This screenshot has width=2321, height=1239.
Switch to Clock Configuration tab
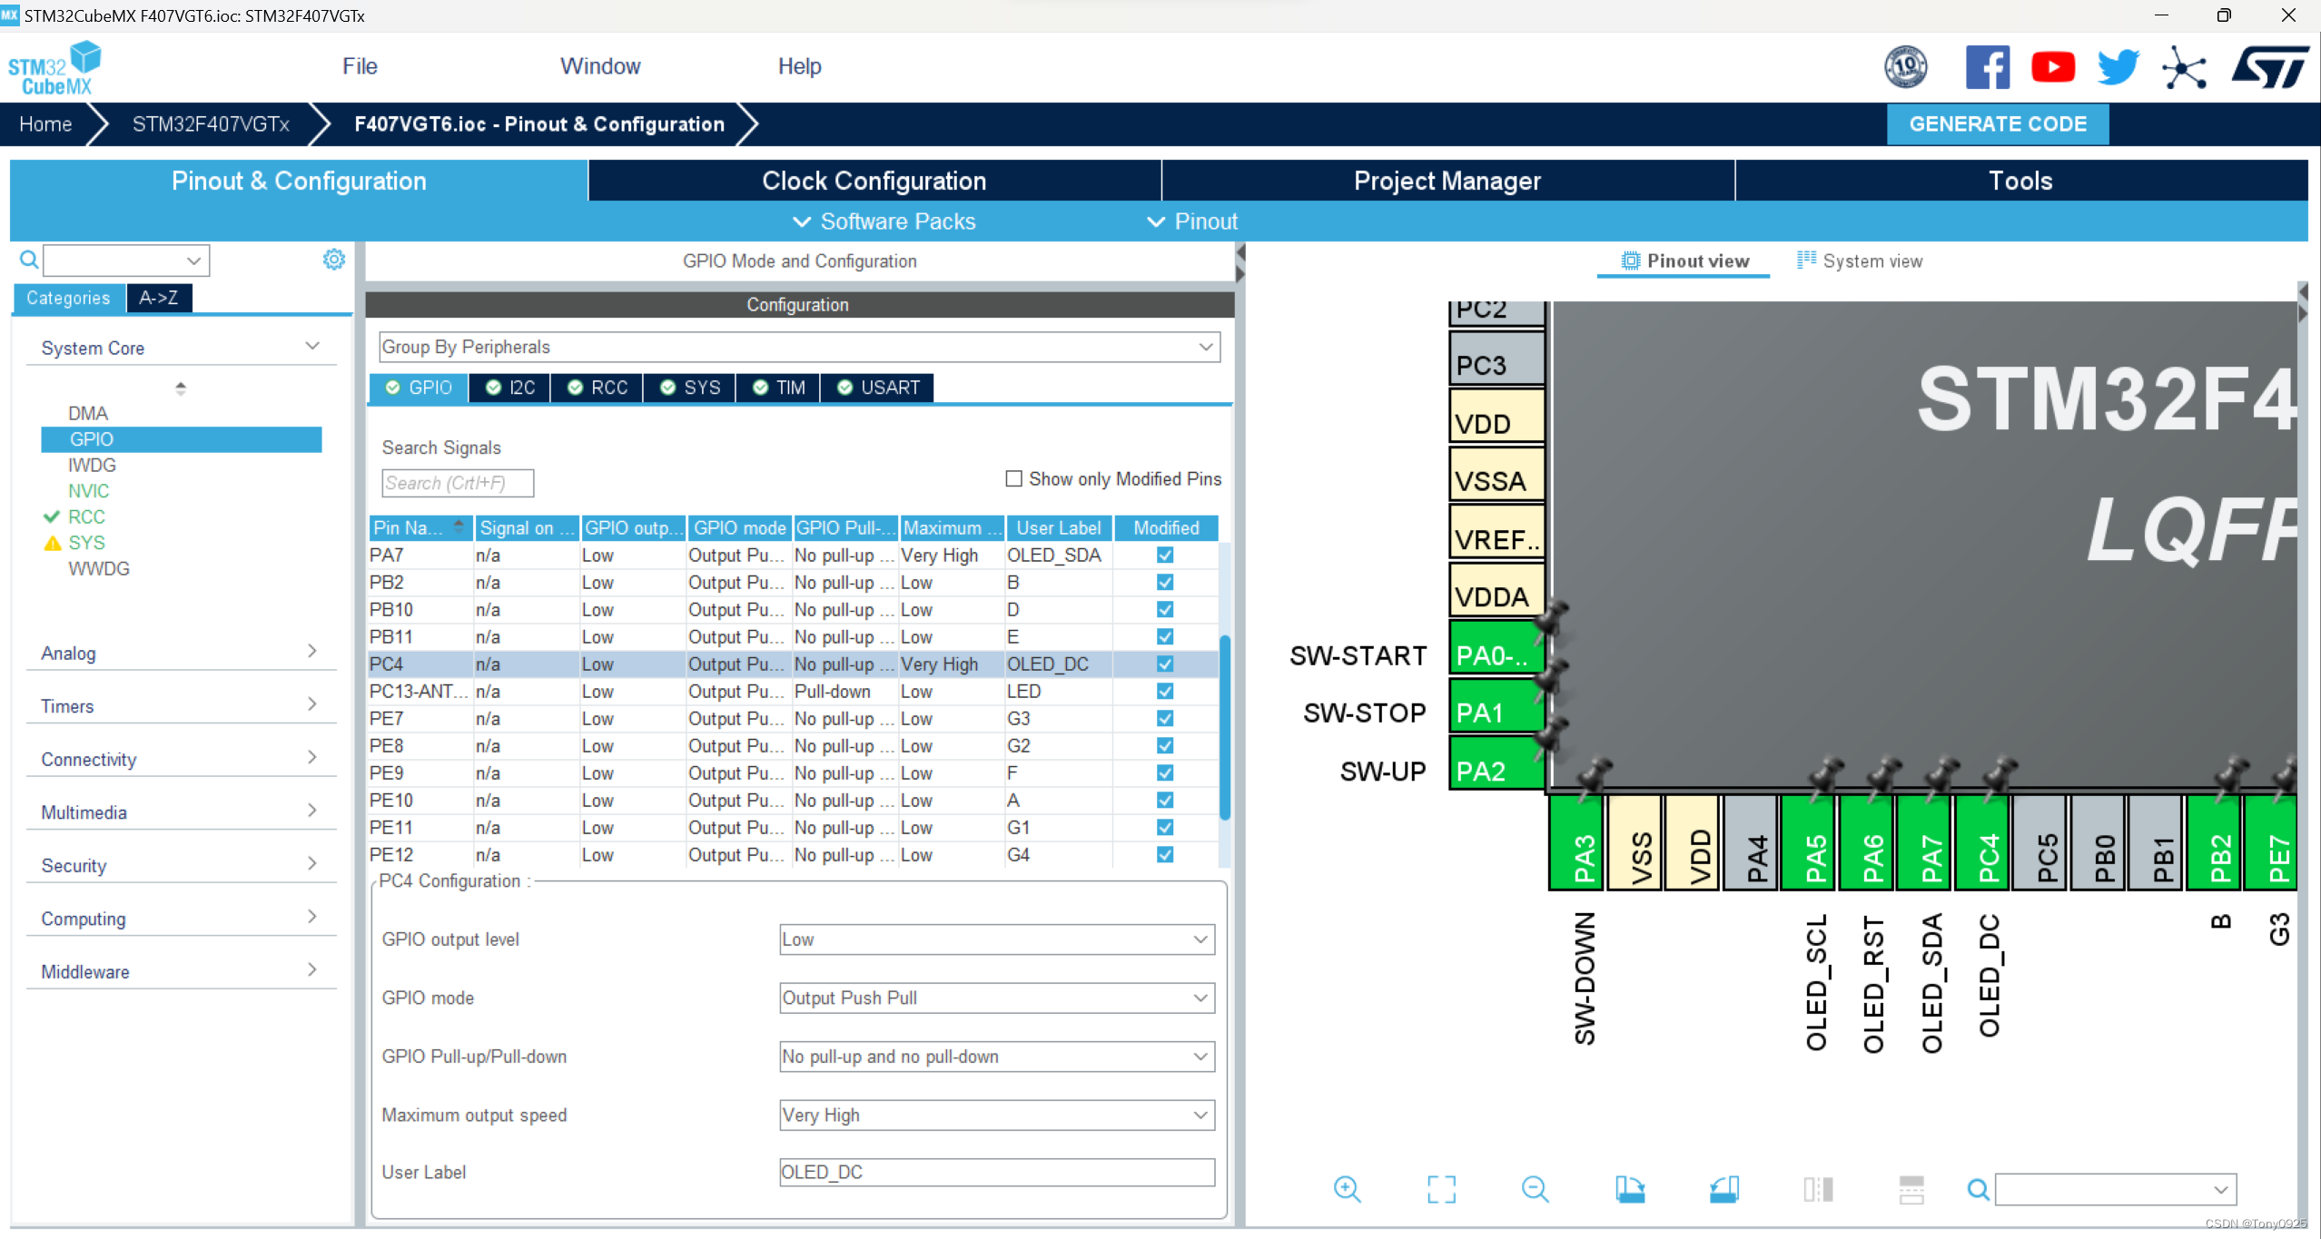[874, 181]
